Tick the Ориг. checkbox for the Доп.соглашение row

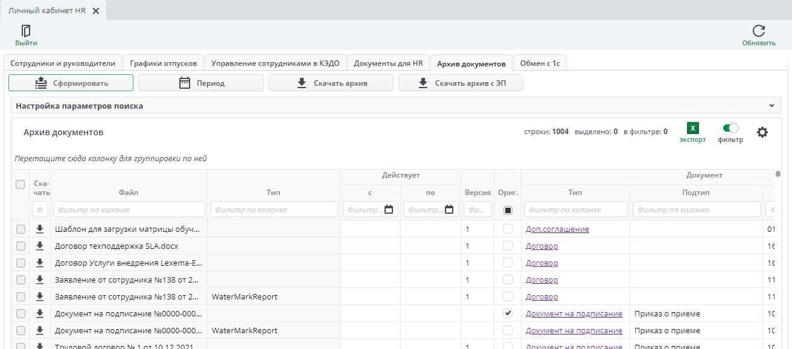point(508,229)
